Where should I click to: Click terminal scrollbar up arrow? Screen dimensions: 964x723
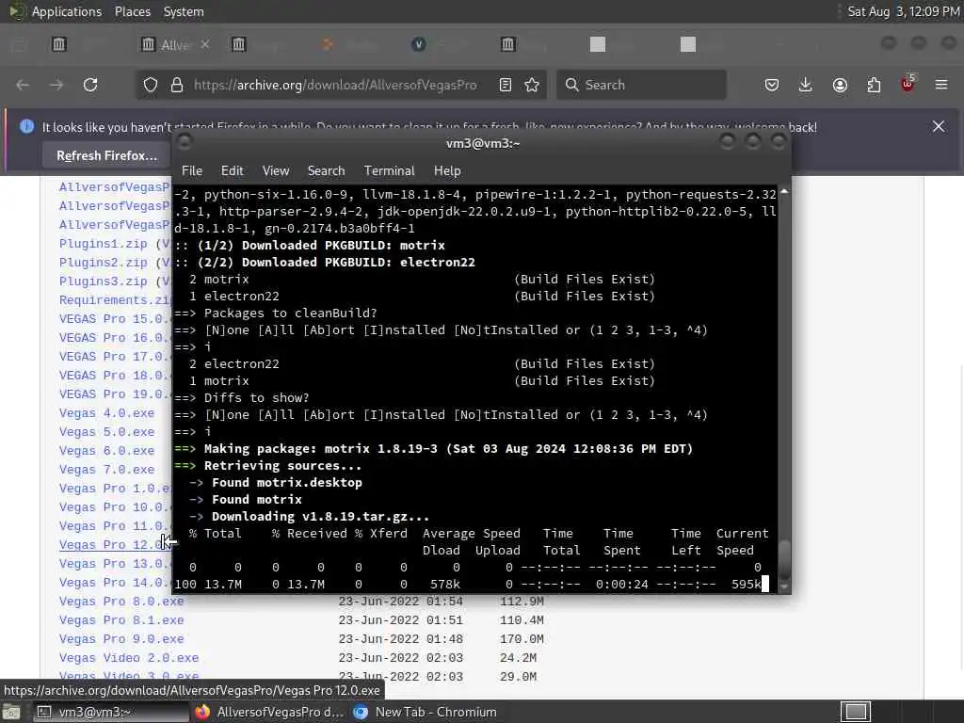coord(784,191)
